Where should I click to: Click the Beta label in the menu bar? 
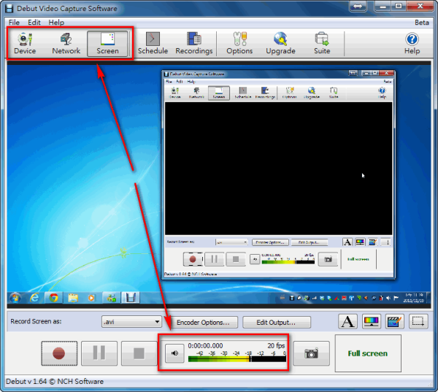(x=422, y=23)
